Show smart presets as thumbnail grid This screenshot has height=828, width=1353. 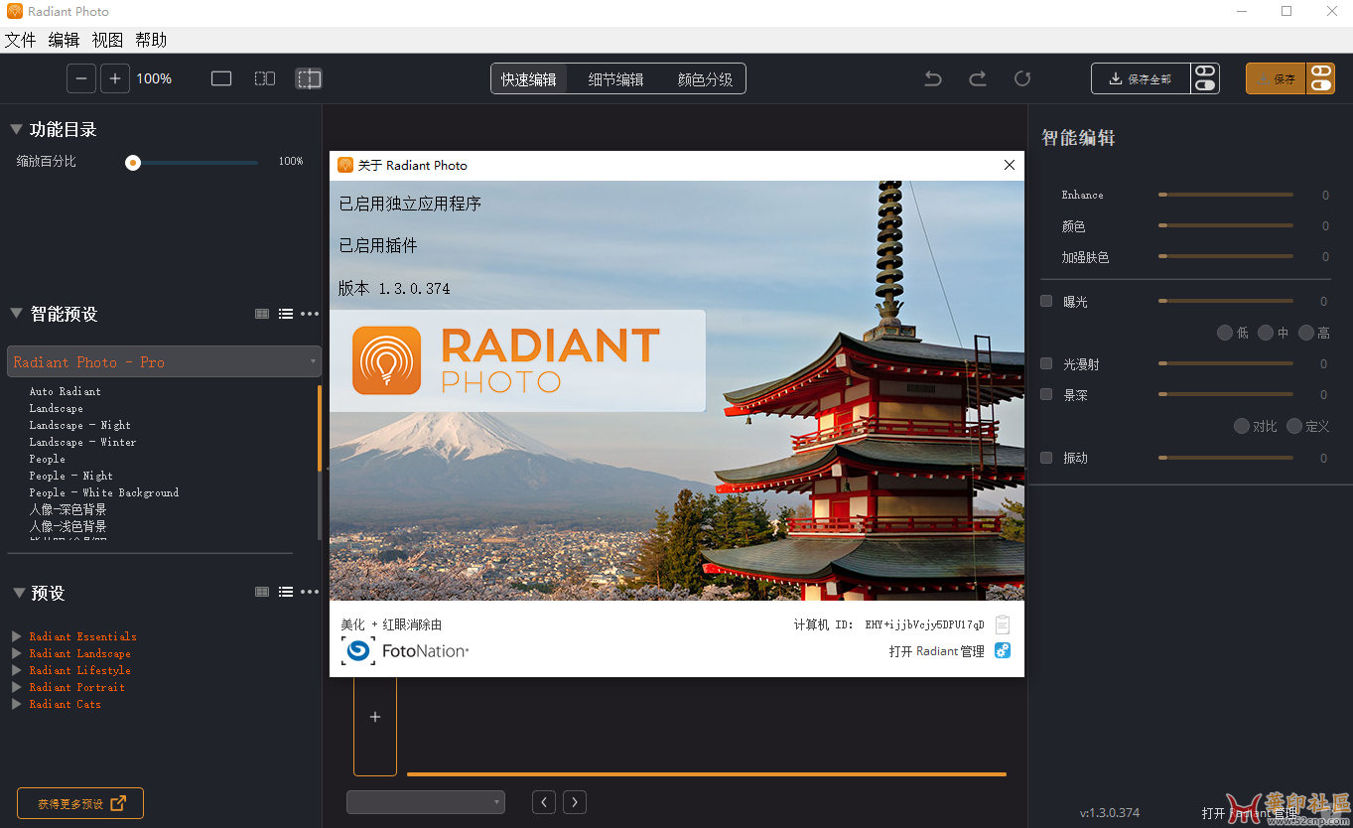(262, 314)
